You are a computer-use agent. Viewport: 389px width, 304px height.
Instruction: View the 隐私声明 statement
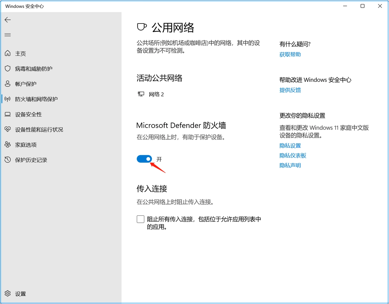[290, 165]
